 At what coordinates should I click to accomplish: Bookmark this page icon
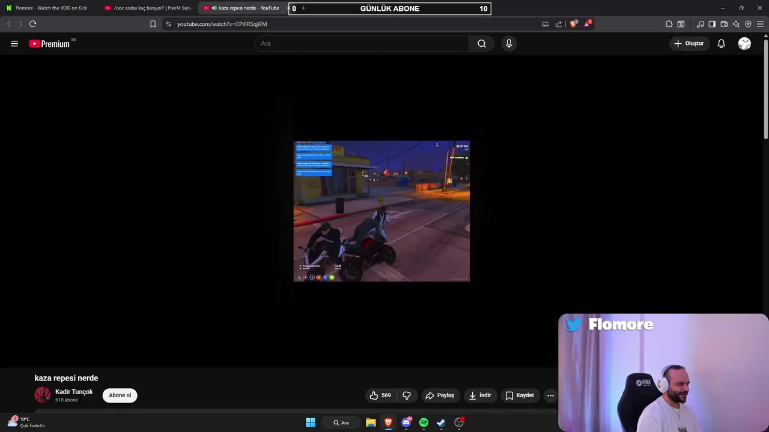pos(153,24)
